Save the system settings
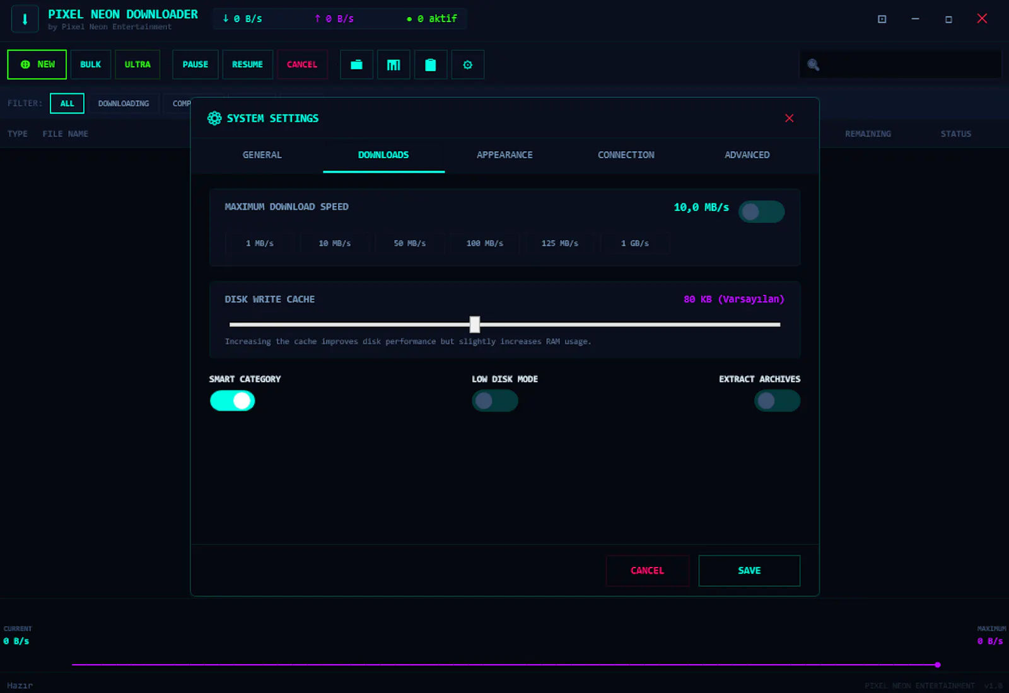 [x=749, y=571]
